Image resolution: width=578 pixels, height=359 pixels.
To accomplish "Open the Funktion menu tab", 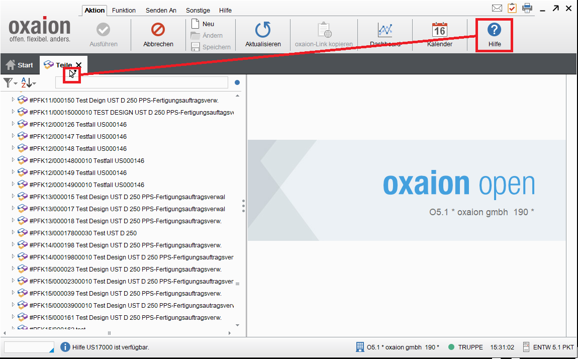I will pyautogui.click(x=124, y=10).
